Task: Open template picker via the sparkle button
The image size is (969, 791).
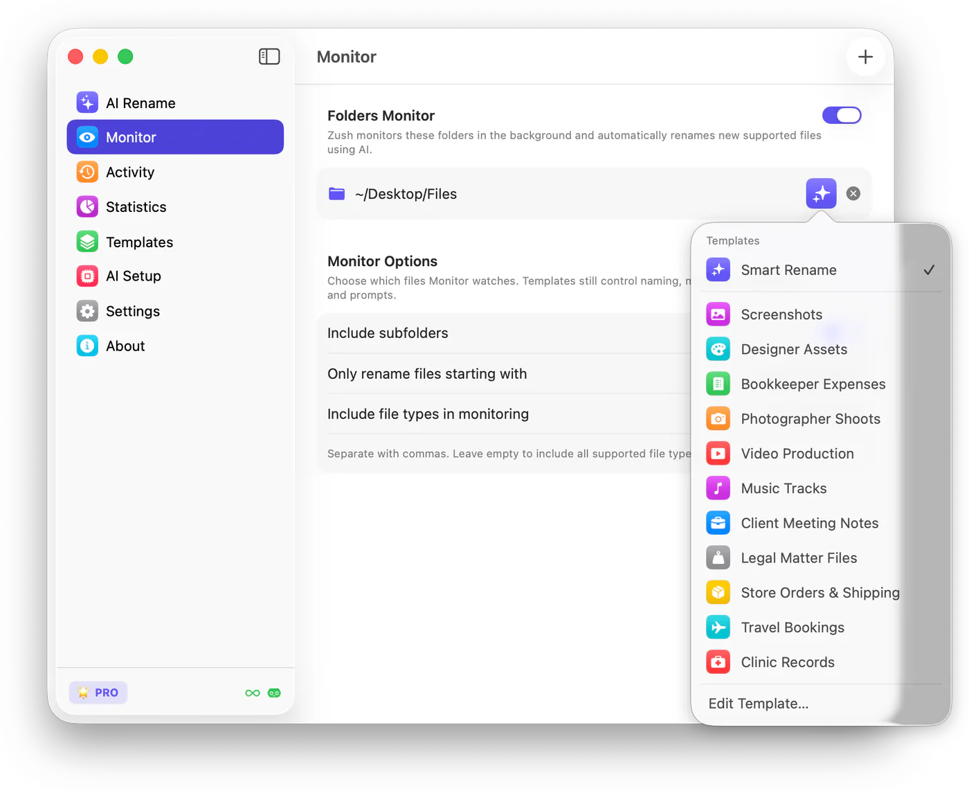Action: click(x=821, y=193)
